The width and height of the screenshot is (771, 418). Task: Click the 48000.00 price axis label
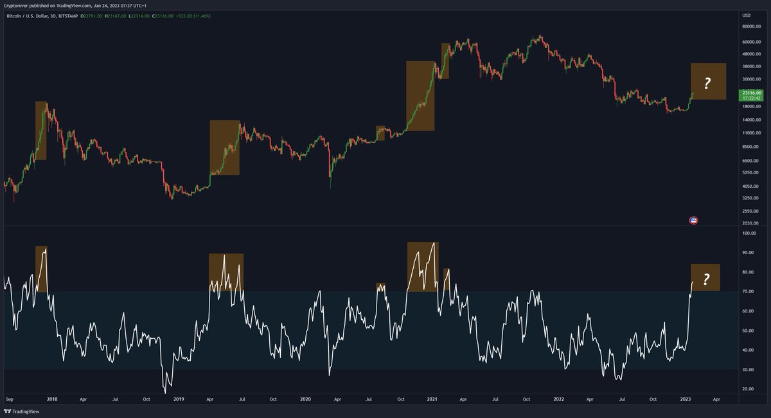[751, 54]
